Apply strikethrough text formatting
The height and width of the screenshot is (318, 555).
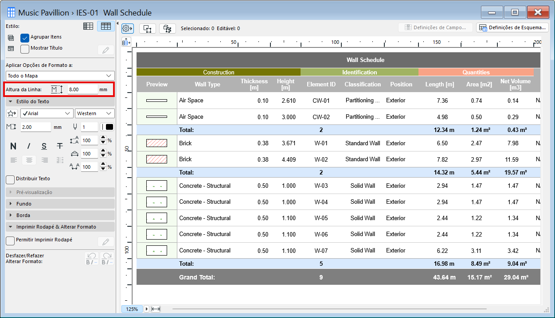pos(59,146)
